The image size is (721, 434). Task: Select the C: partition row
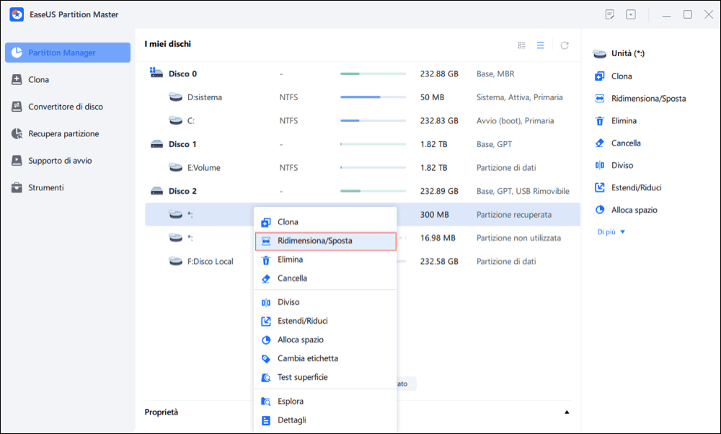click(363, 120)
